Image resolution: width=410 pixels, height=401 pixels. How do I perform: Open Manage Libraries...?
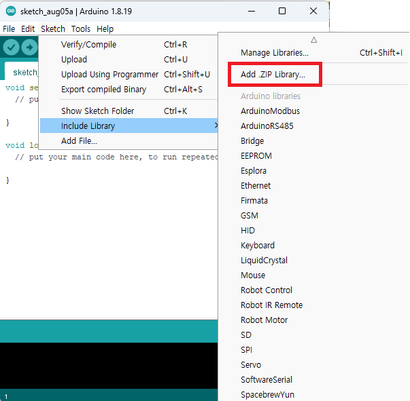click(x=313, y=53)
